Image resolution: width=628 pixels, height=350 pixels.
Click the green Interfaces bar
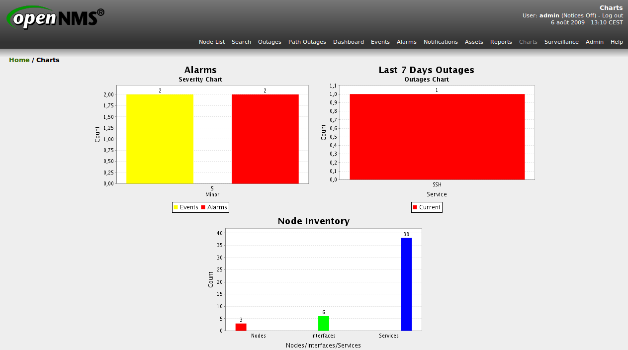point(324,323)
